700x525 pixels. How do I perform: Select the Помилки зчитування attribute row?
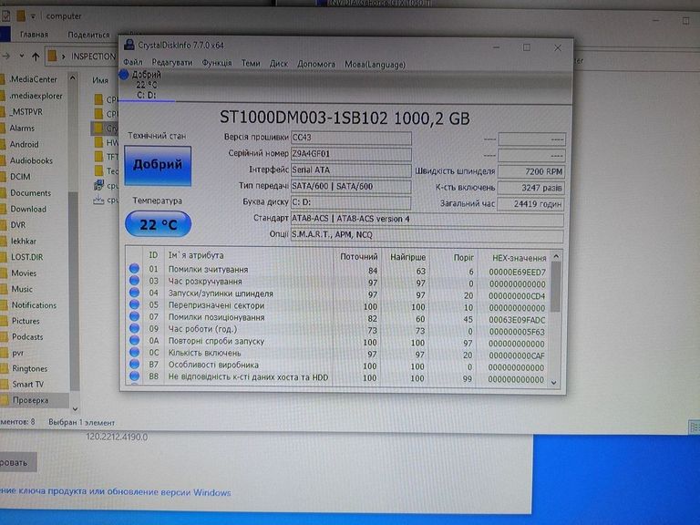[338, 270]
